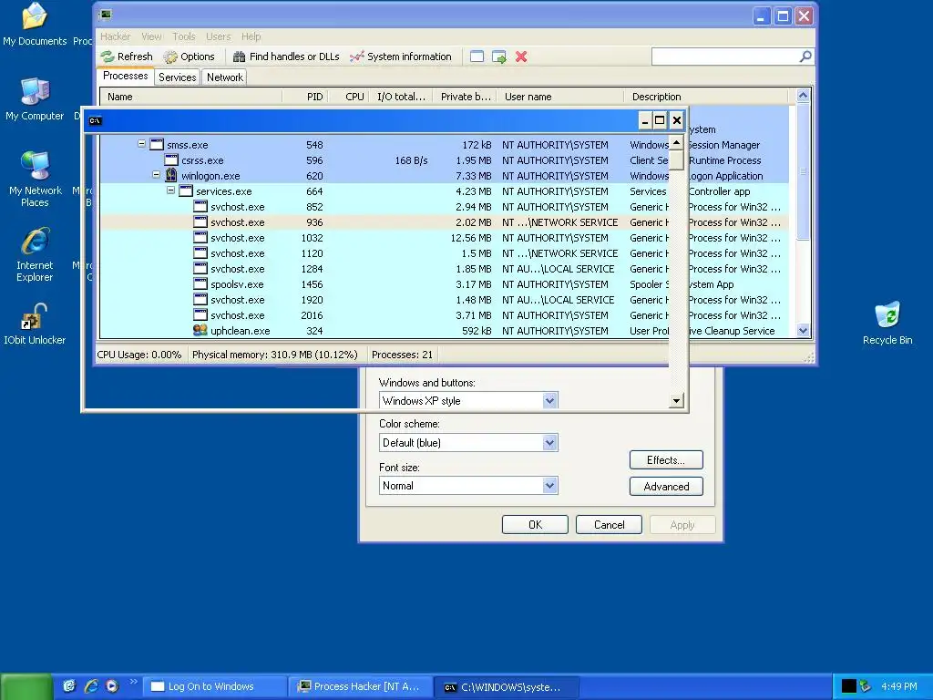Open the Windows and buttons dropdown
This screenshot has height=700, width=933.
tap(549, 401)
